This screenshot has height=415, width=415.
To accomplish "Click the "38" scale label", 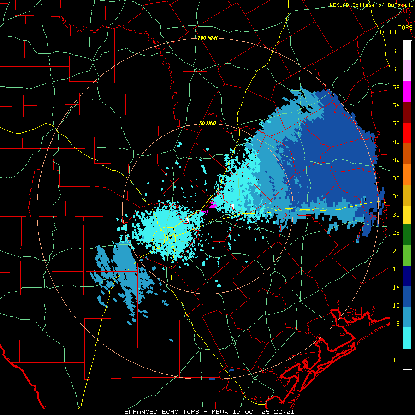I will [x=396, y=178].
